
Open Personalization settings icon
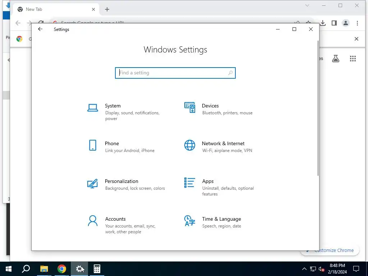click(92, 184)
